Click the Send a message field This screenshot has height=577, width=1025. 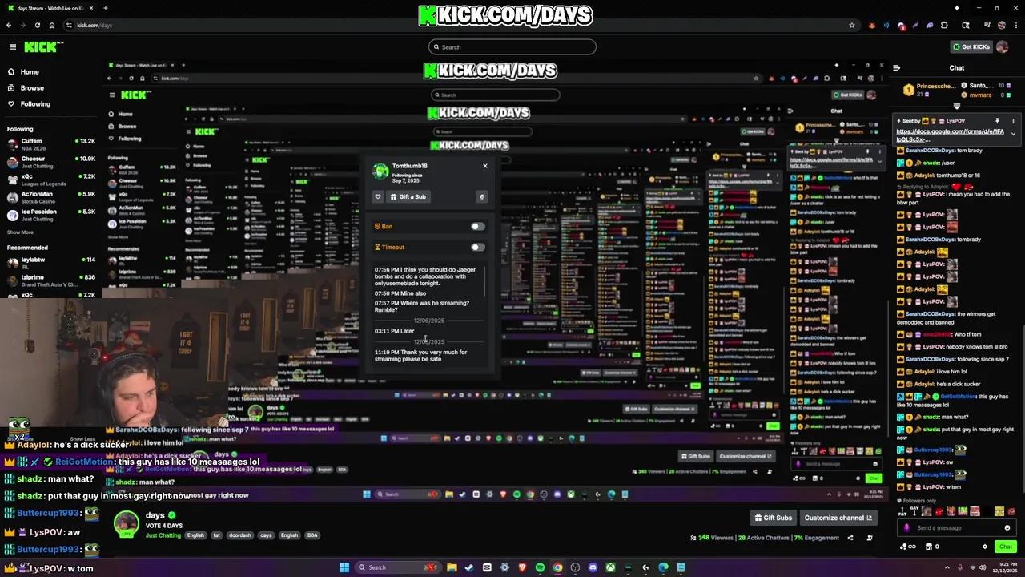click(x=957, y=527)
